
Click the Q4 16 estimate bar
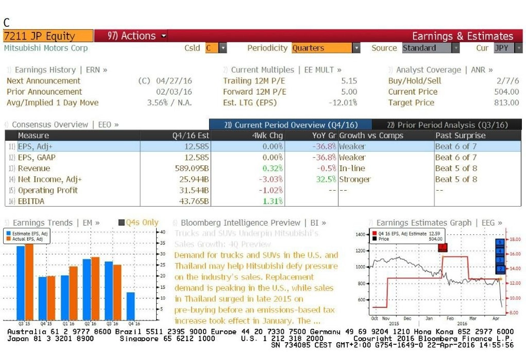[x=130, y=306]
